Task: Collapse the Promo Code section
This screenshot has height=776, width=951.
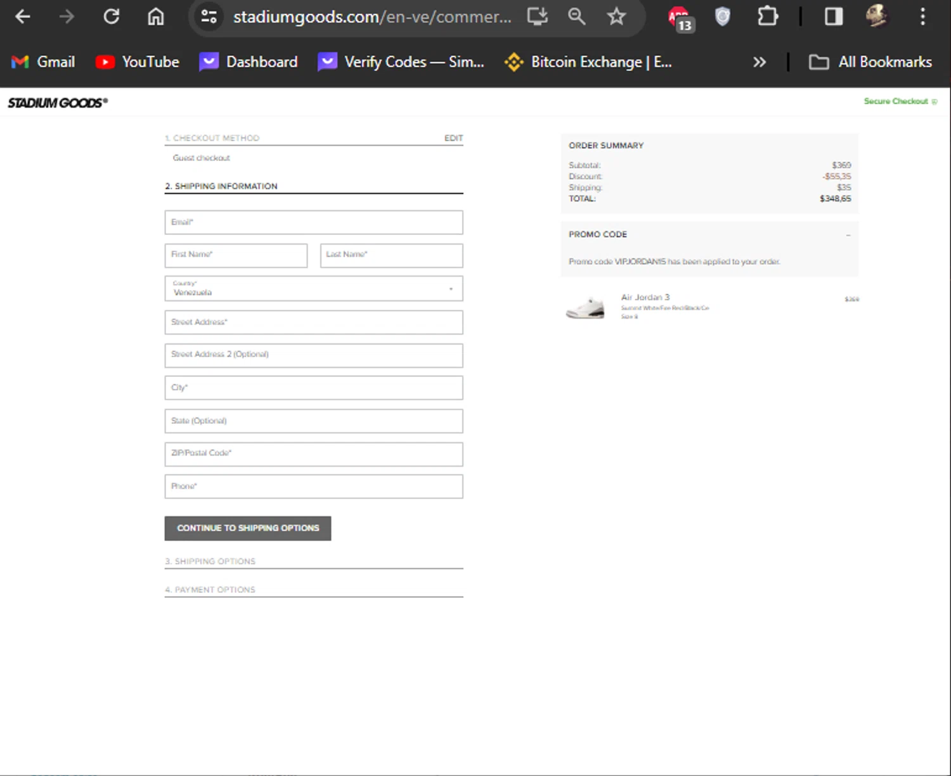Action: (848, 235)
